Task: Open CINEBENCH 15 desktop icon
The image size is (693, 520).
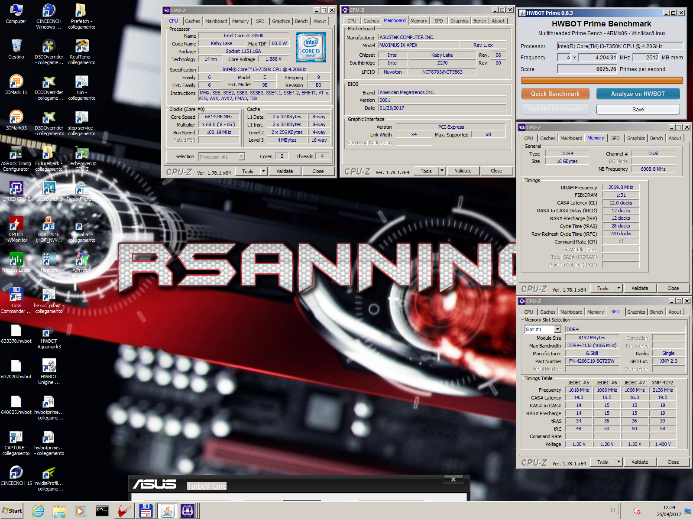Action: pos(16,475)
